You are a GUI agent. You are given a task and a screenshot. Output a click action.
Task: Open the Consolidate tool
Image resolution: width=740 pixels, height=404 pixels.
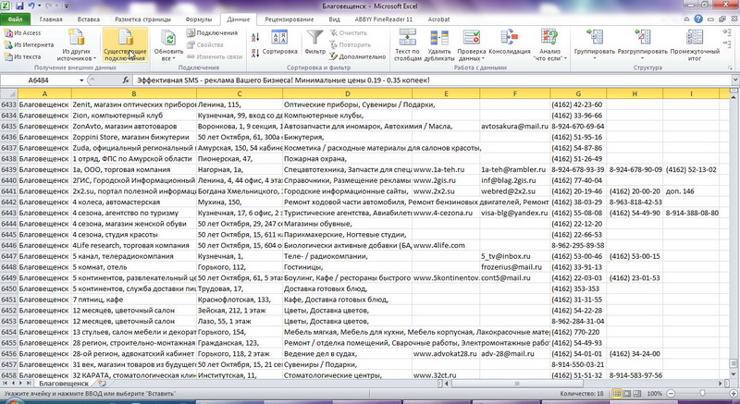pos(510,43)
